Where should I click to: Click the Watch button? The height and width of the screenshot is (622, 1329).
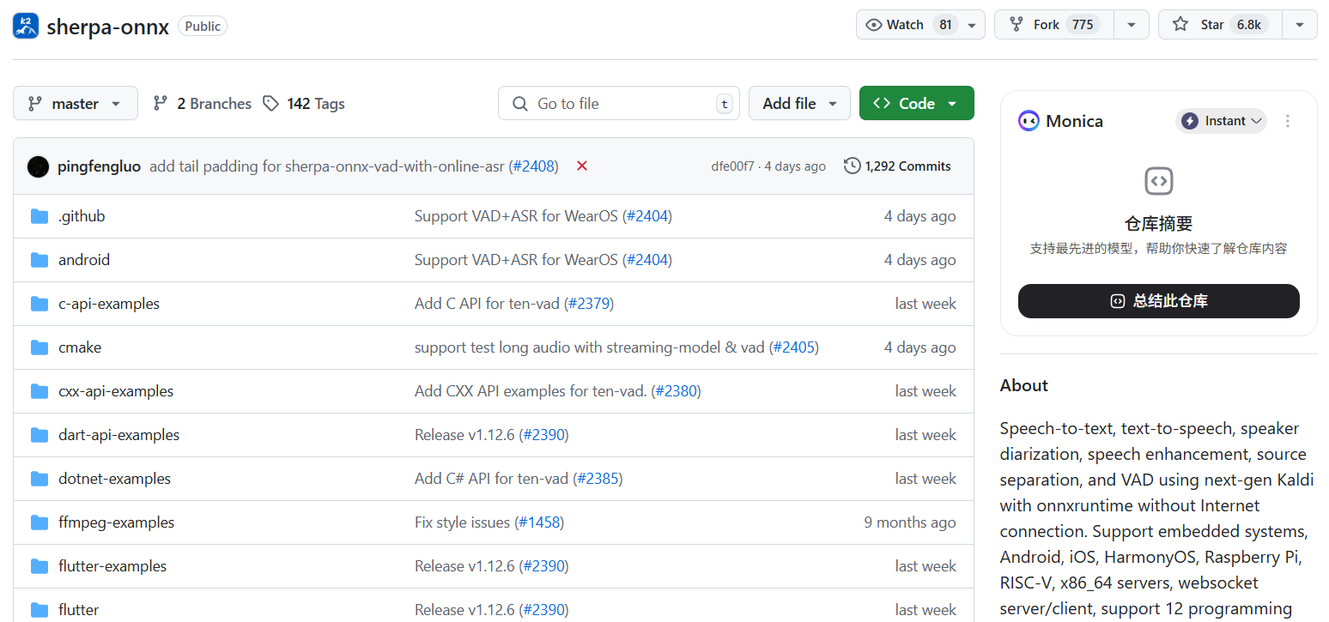[x=907, y=25]
